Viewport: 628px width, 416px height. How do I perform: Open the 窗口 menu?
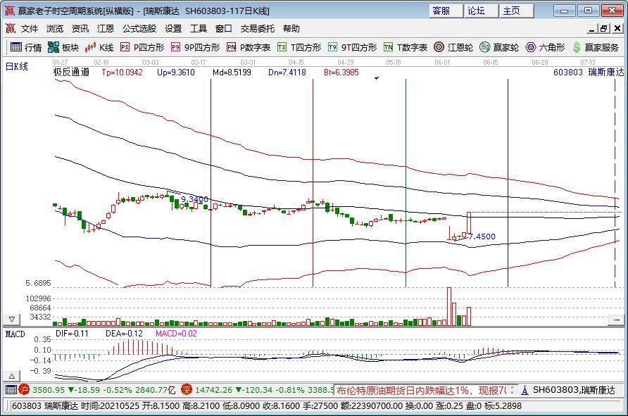tap(223, 28)
